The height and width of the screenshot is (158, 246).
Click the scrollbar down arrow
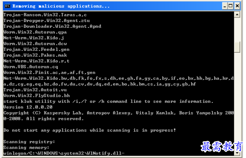pos(237,153)
